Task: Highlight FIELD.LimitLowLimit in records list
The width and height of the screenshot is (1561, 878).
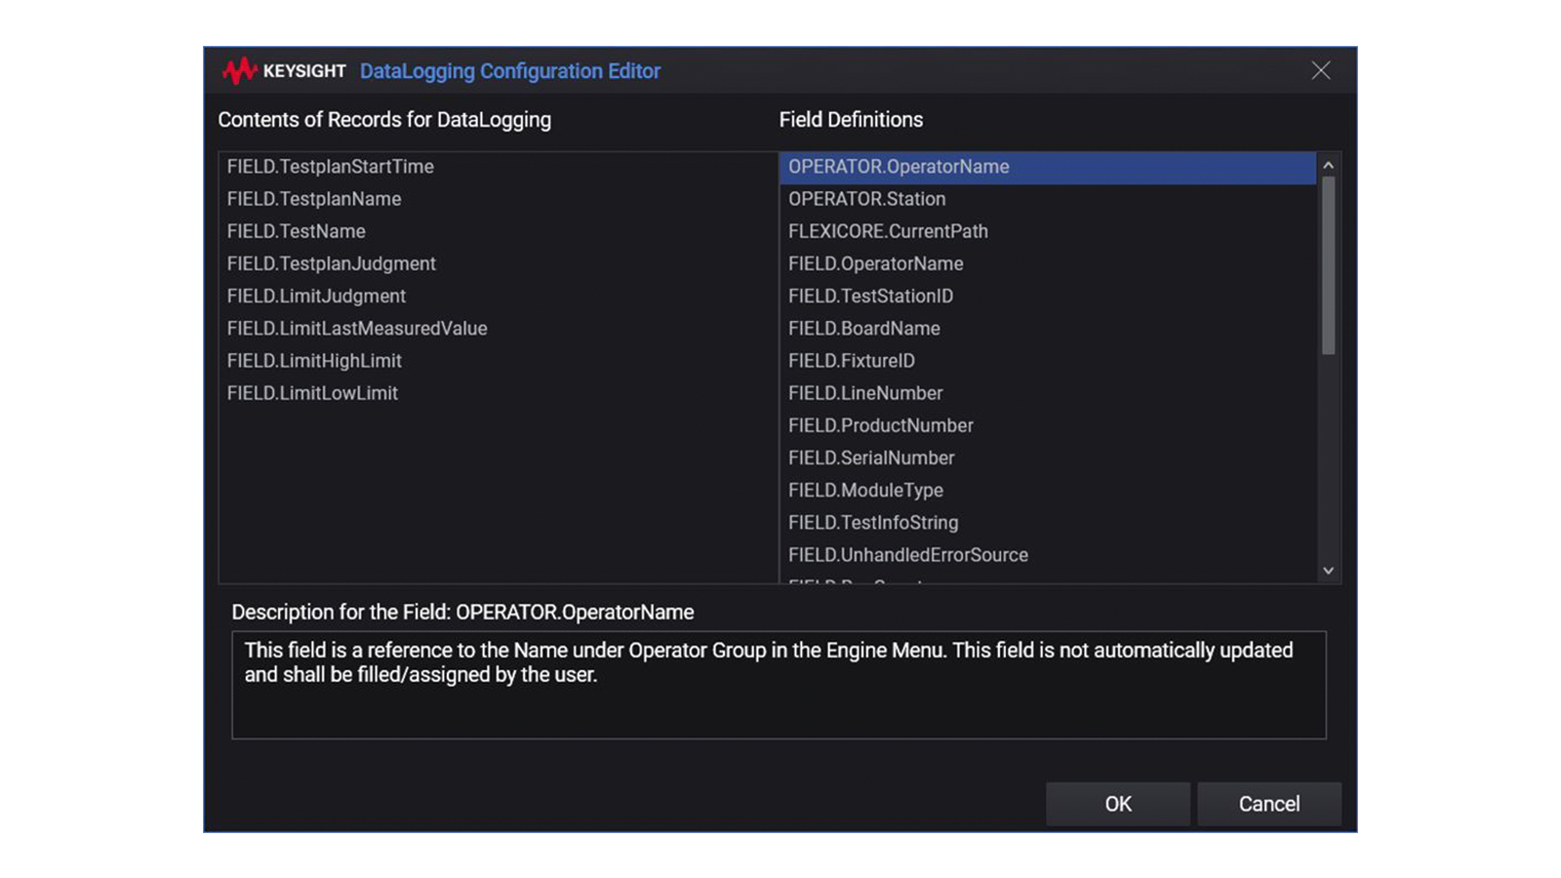Action: point(312,393)
